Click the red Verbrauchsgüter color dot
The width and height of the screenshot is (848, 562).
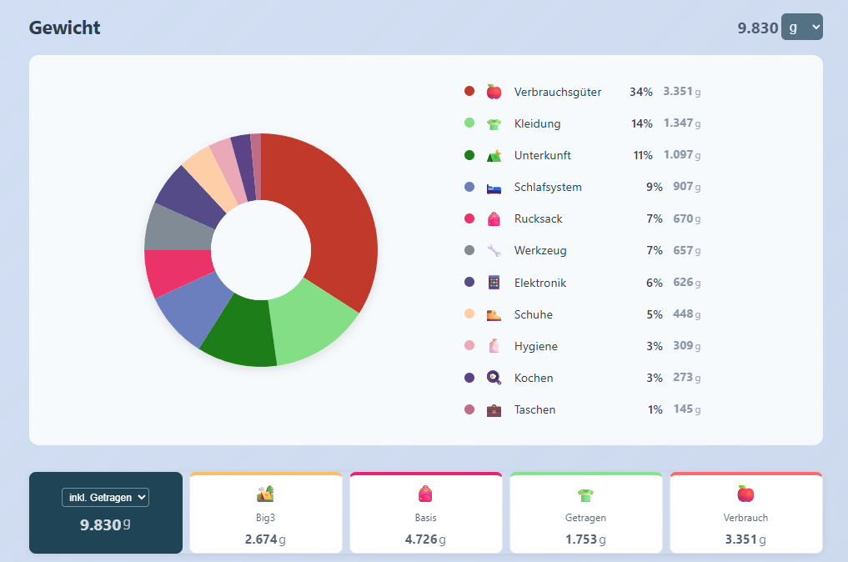point(469,91)
